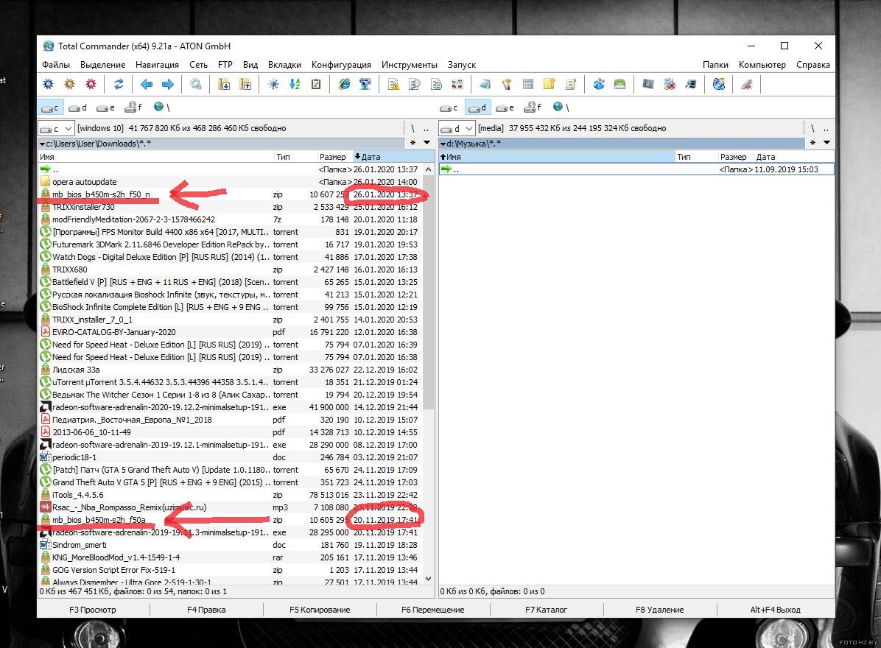Click the clipboard checklist toolbar icon
Screen dimensions: 881x648
point(316,84)
